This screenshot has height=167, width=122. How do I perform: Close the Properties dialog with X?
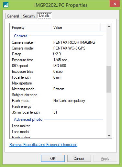tap(115, 4)
